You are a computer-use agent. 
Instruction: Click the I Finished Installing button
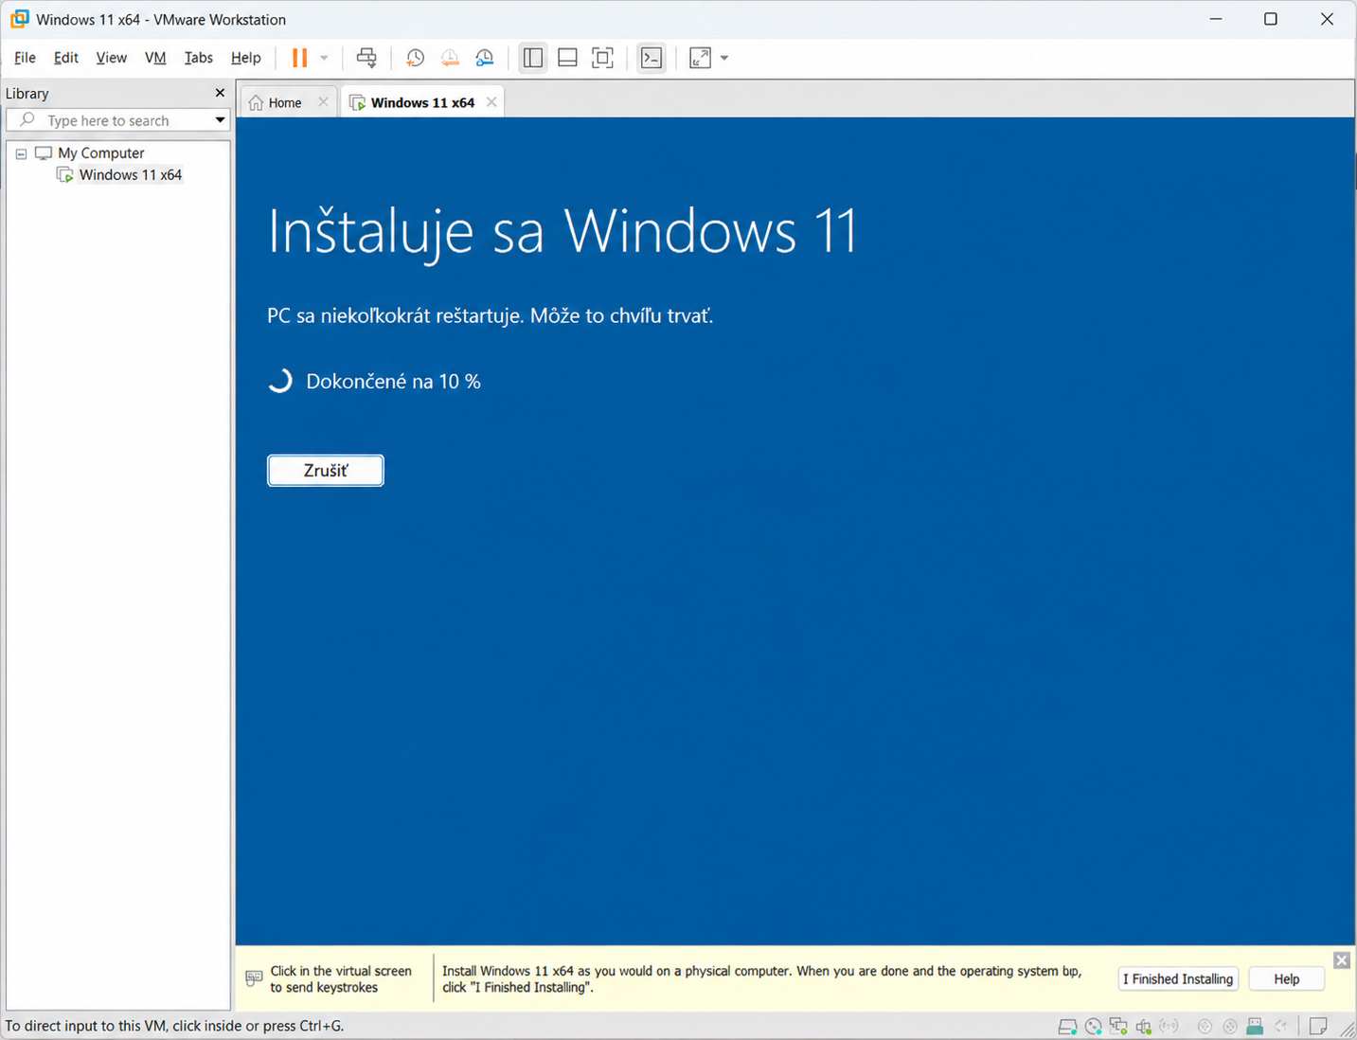coord(1178,979)
